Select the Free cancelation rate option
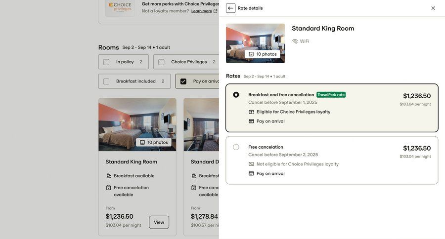The height and width of the screenshot is (239, 445). (236, 147)
